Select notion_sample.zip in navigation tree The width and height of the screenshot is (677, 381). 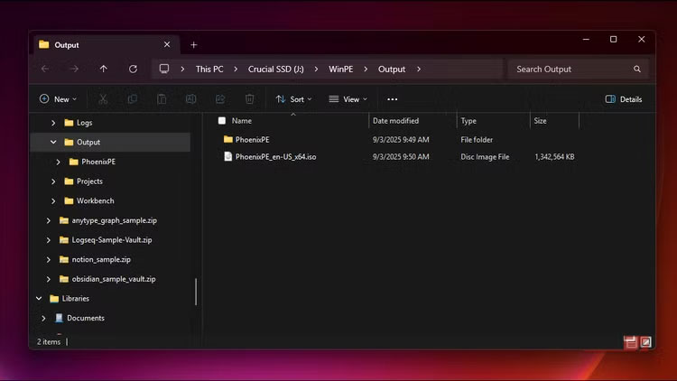tap(101, 260)
